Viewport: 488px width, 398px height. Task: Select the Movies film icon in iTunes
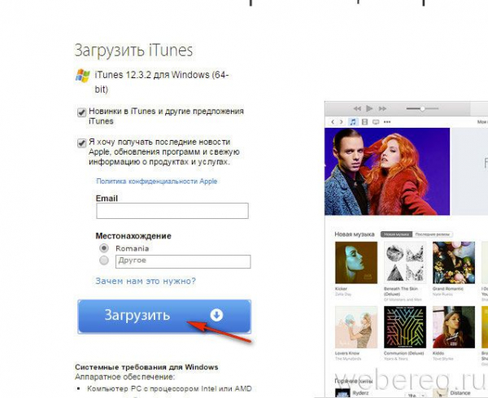click(x=364, y=122)
